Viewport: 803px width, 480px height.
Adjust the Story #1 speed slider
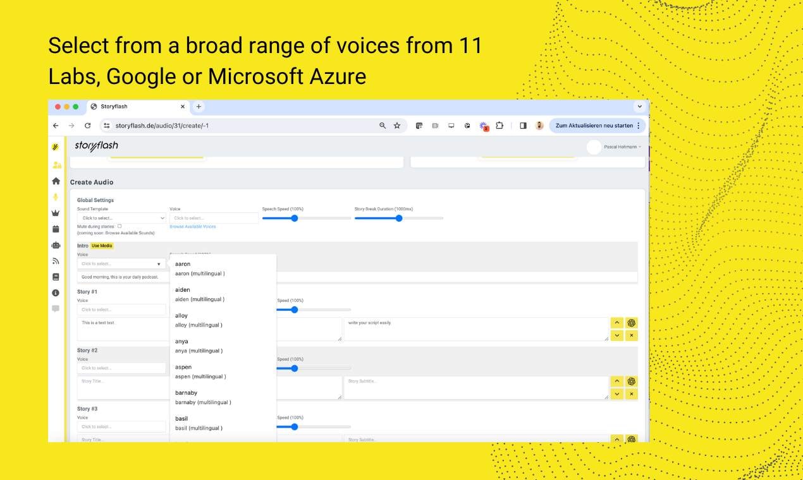click(x=314, y=309)
